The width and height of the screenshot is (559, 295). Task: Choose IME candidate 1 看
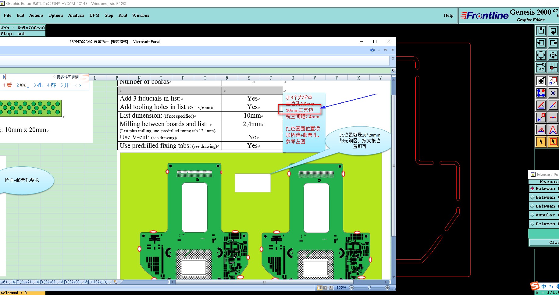pos(8,85)
